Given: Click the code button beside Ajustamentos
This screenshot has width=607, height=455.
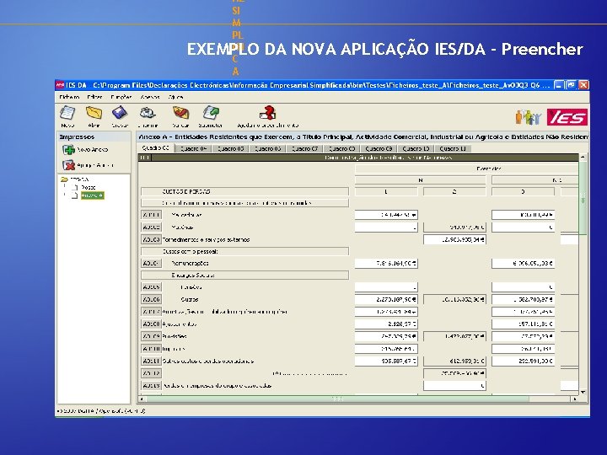Looking at the screenshot, I should (x=151, y=324).
